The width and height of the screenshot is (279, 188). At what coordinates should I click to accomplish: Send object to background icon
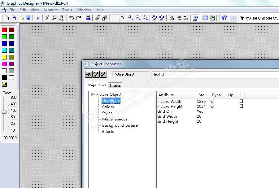pos(105,18)
